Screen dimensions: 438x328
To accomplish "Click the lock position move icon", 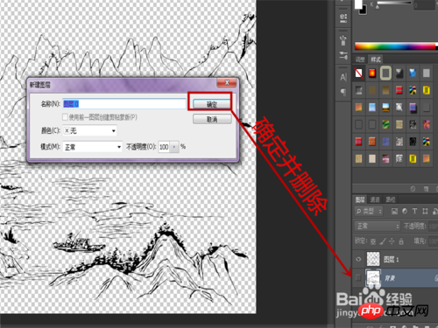I will click(x=392, y=241).
